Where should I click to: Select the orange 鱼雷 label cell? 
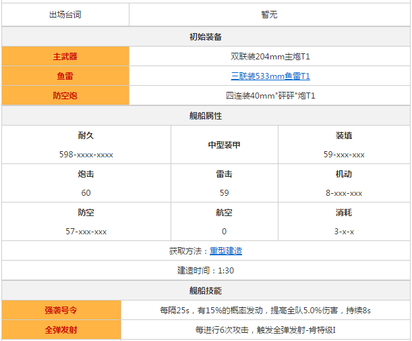[x=65, y=76]
